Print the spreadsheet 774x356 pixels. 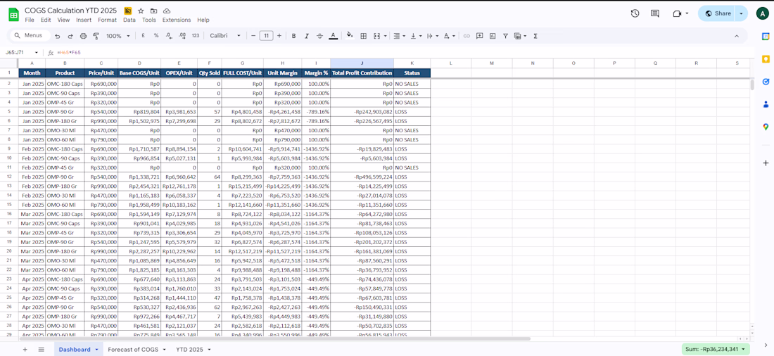point(83,36)
